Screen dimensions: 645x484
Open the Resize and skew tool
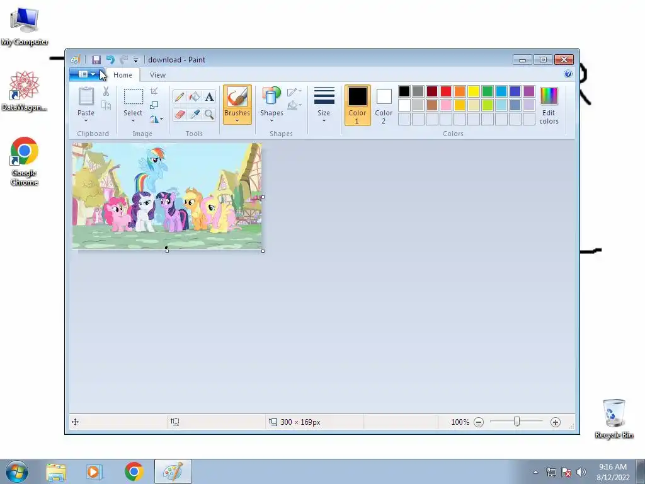tap(154, 105)
